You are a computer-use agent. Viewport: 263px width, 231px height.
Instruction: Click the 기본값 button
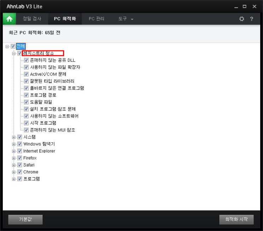(x=25, y=219)
